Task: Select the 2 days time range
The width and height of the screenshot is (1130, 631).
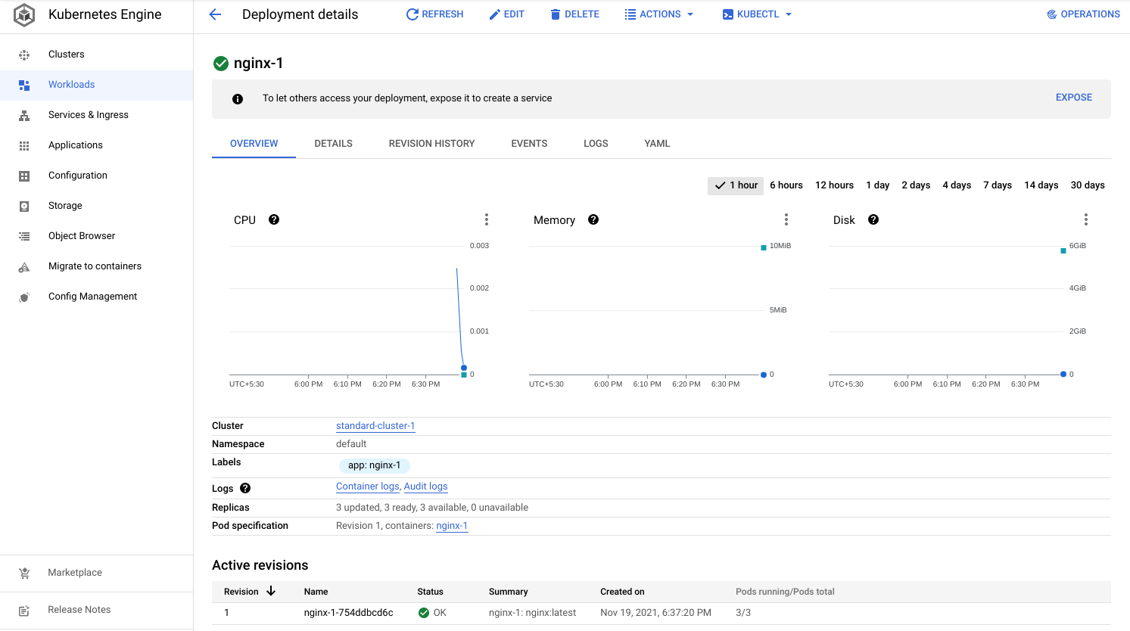Action: point(916,185)
